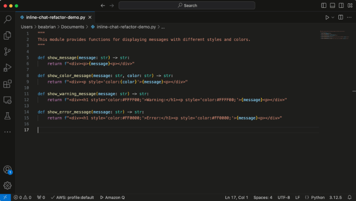Image resolution: width=356 pixels, height=201 pixels.
Task: Click the Accounts icon with badge
Action: (7, 170)
